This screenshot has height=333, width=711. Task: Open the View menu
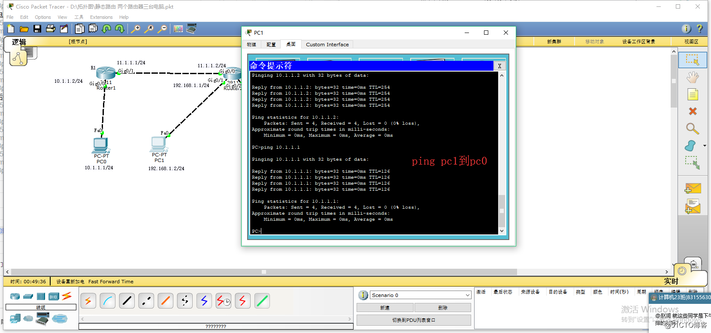[62, 17]
